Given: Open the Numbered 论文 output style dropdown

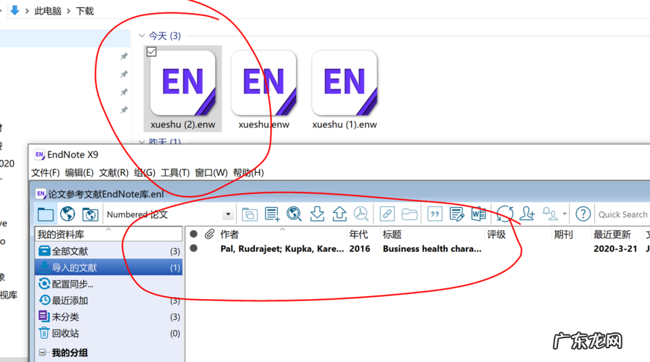Looking at the screenshot, I should [228, 214].
